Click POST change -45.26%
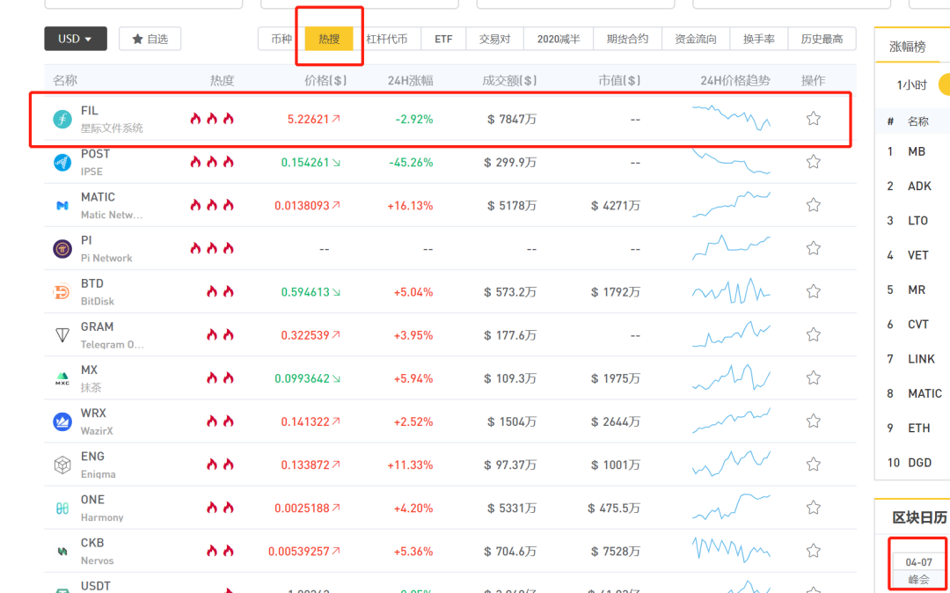 [x=411, y=163]
